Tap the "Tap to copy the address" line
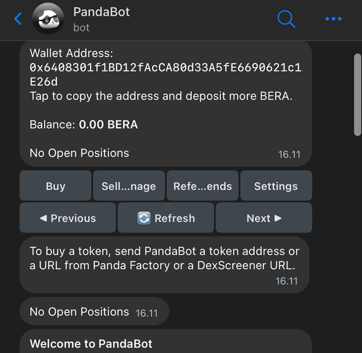Screen dimensions: 362x353 coord(161,96)
